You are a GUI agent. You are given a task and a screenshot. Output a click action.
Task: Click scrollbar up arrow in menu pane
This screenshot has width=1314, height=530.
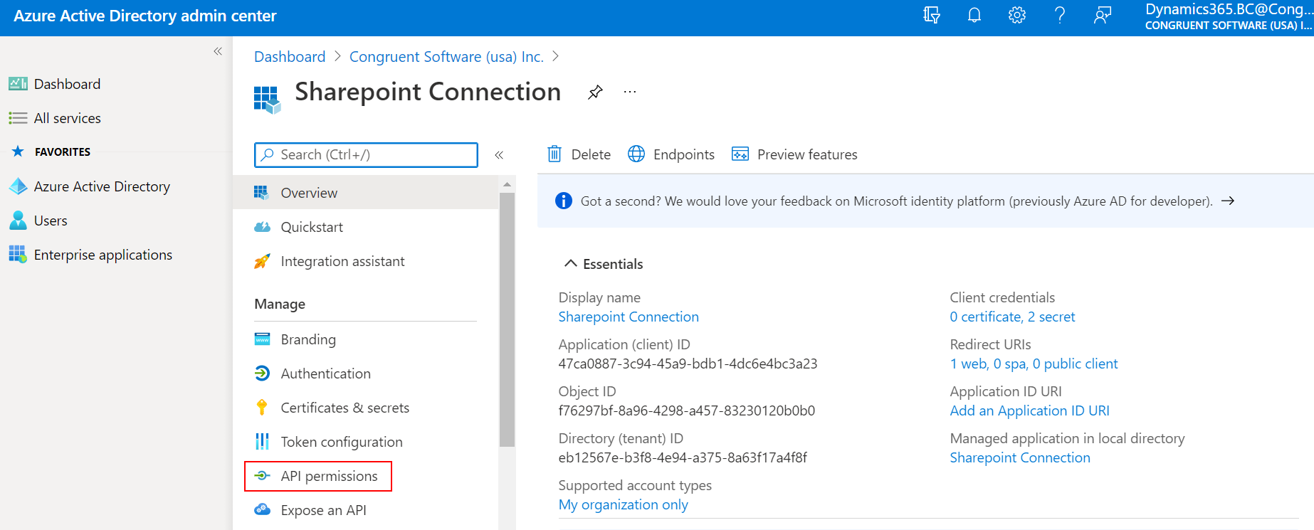(507, 184)
